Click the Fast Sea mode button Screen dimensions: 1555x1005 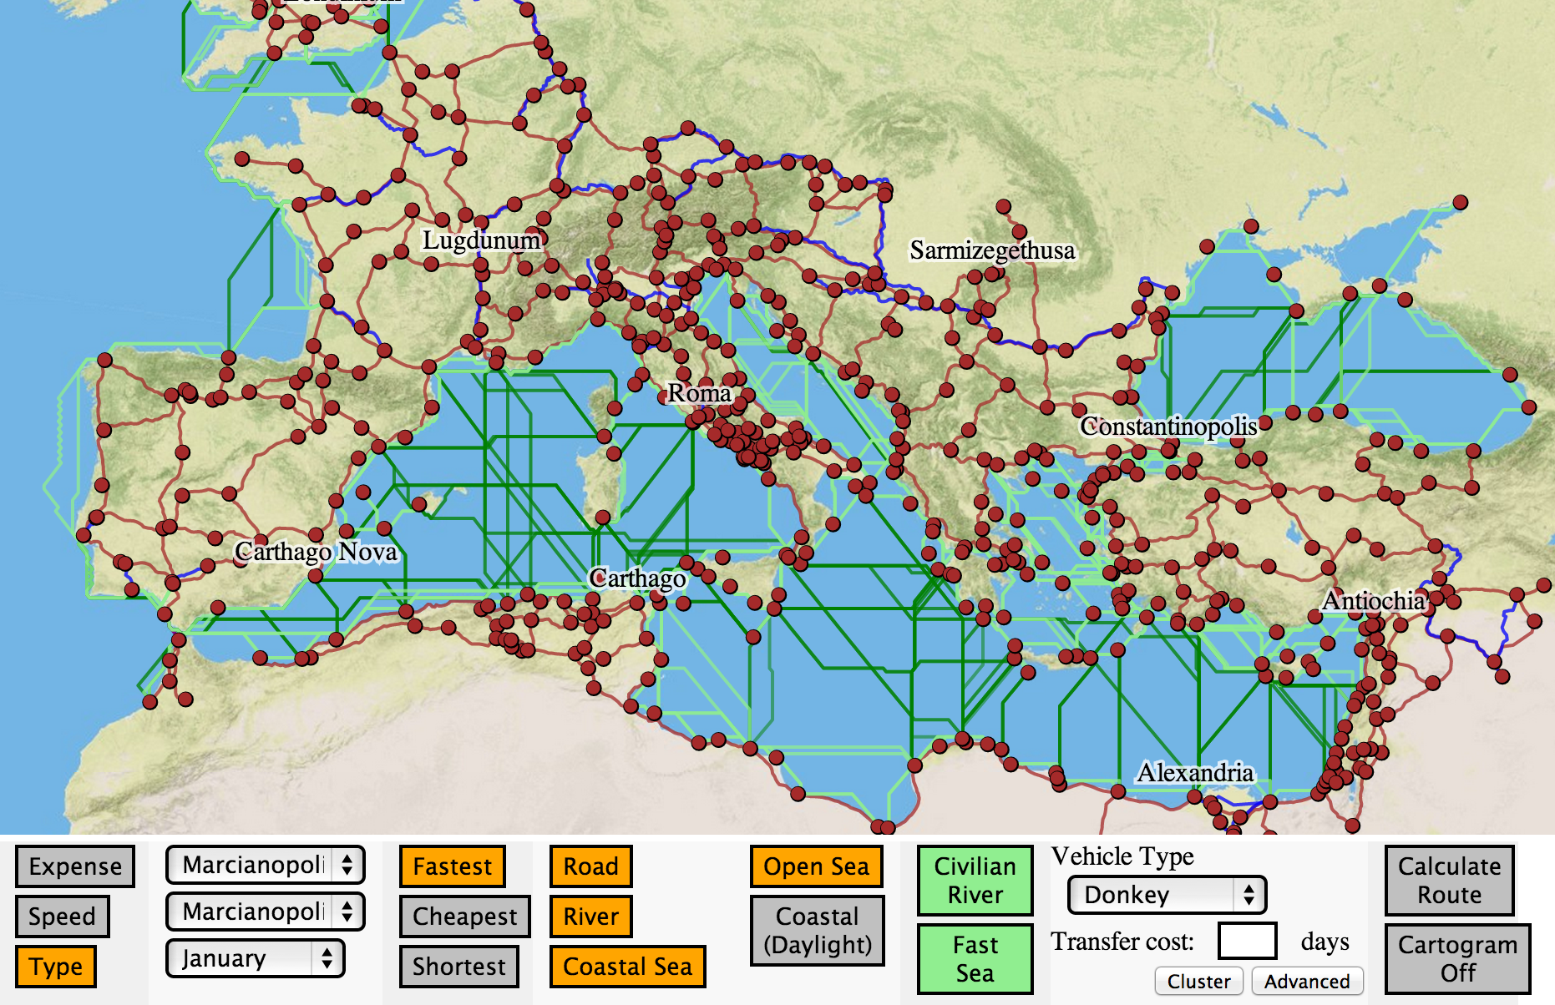975,959
